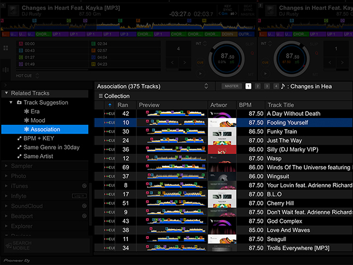Screen dimensions: 353x265
Task: Select Same Genre in 30day
Action: point(52,148)
